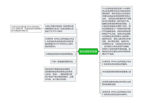
Task: Select the node (3)有符合《中华人民共和国公司法》注册资本
Action: tap(60, 43)
